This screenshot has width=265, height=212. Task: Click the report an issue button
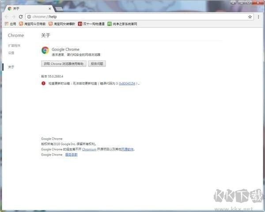[x=97, y=64]
